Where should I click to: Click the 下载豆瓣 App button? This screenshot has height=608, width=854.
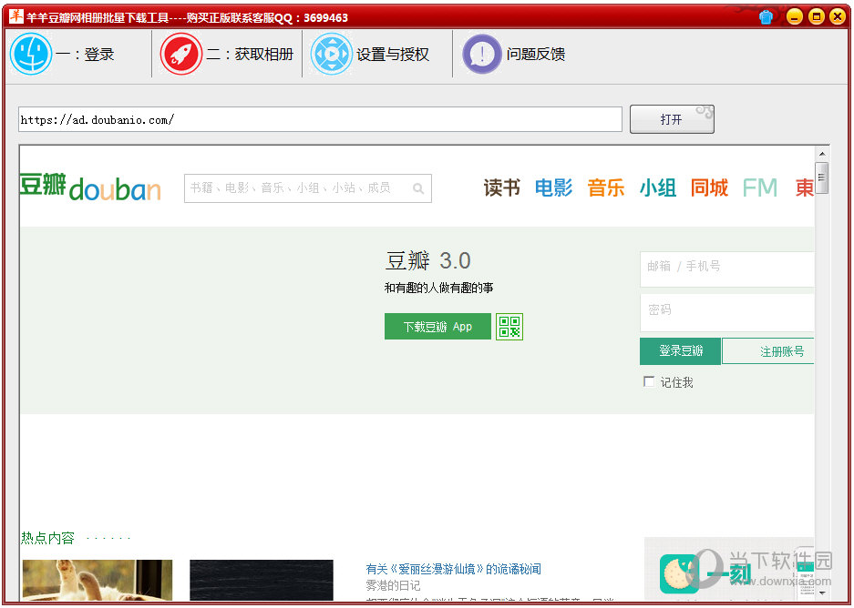click(437, 326)
